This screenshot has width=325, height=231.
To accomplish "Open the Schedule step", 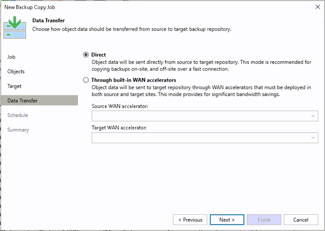I will (x=17, y=115).
